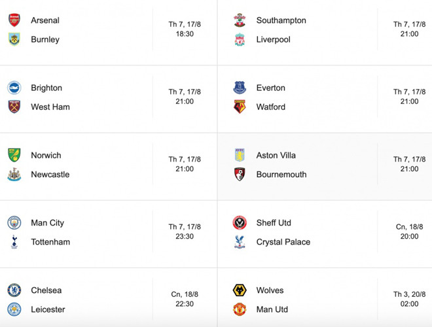This screenshot has height=327, width=432.
Task: Click the Sheff Utd crest
Action: pos(240,223)
